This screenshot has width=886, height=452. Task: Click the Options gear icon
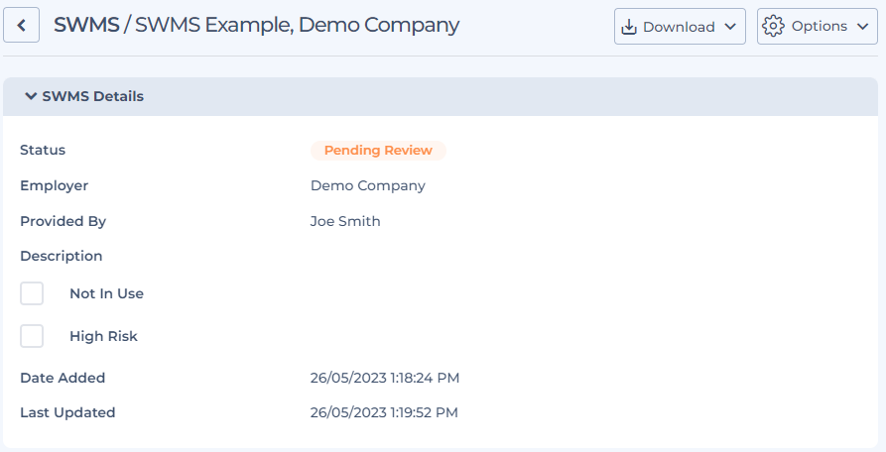(773, 27)
